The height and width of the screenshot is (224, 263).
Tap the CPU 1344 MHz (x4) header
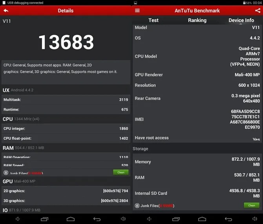[x=21, y=119]
